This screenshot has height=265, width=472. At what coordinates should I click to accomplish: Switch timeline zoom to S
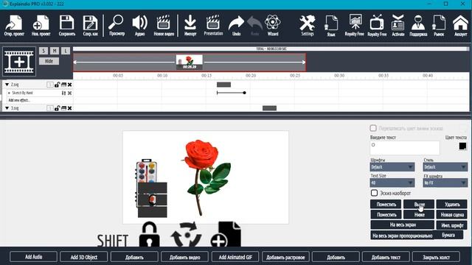(x=44, y=51)
